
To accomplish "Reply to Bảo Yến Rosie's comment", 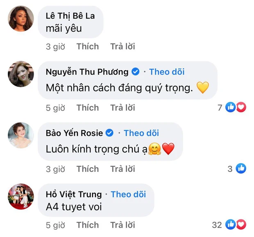I will coord(122,169).
